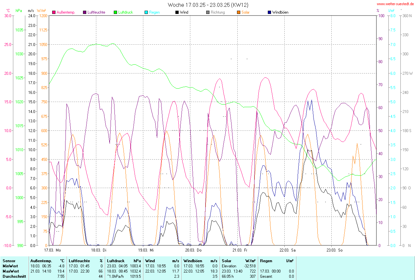Screen dimensions: 415x280
Task: Click the Sensor header cell in table
Action: [x=9, y=261]
